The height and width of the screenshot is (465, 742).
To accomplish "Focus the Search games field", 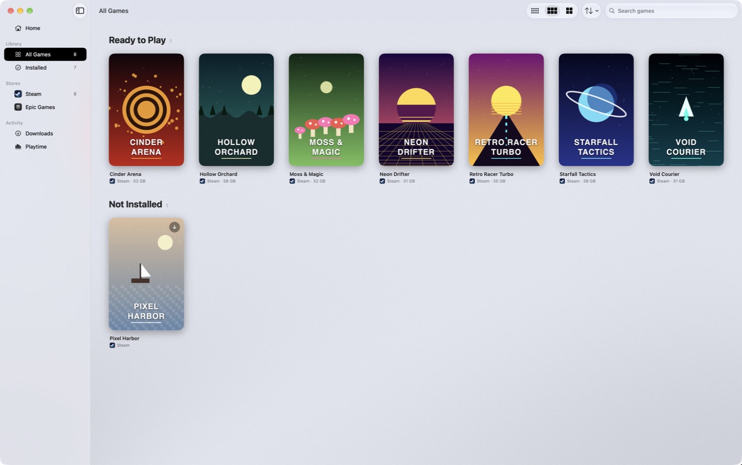I will (672, 11).
